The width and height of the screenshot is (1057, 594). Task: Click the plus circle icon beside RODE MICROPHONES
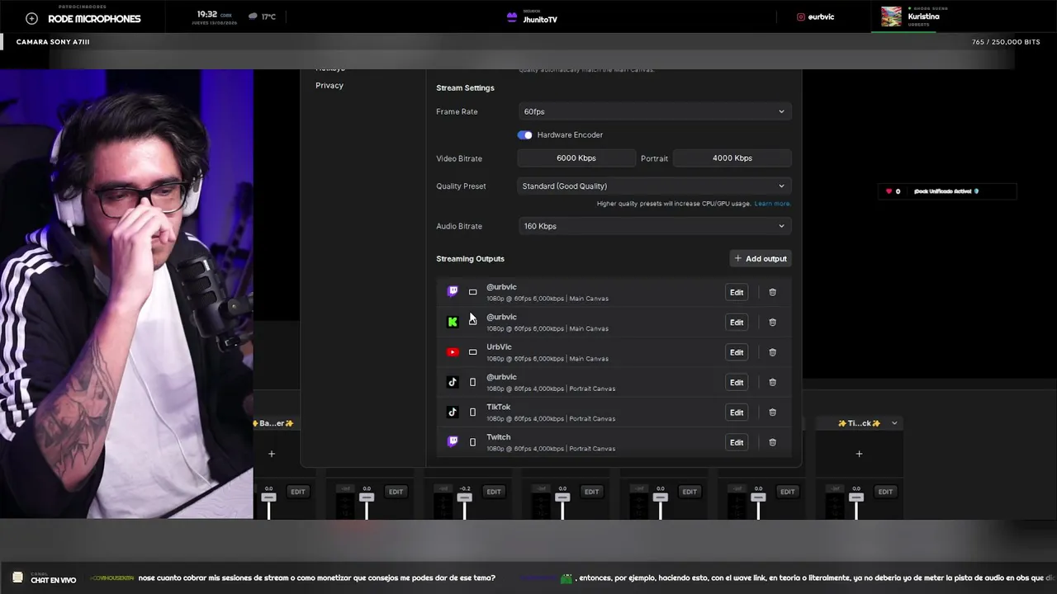coord(31,18)
